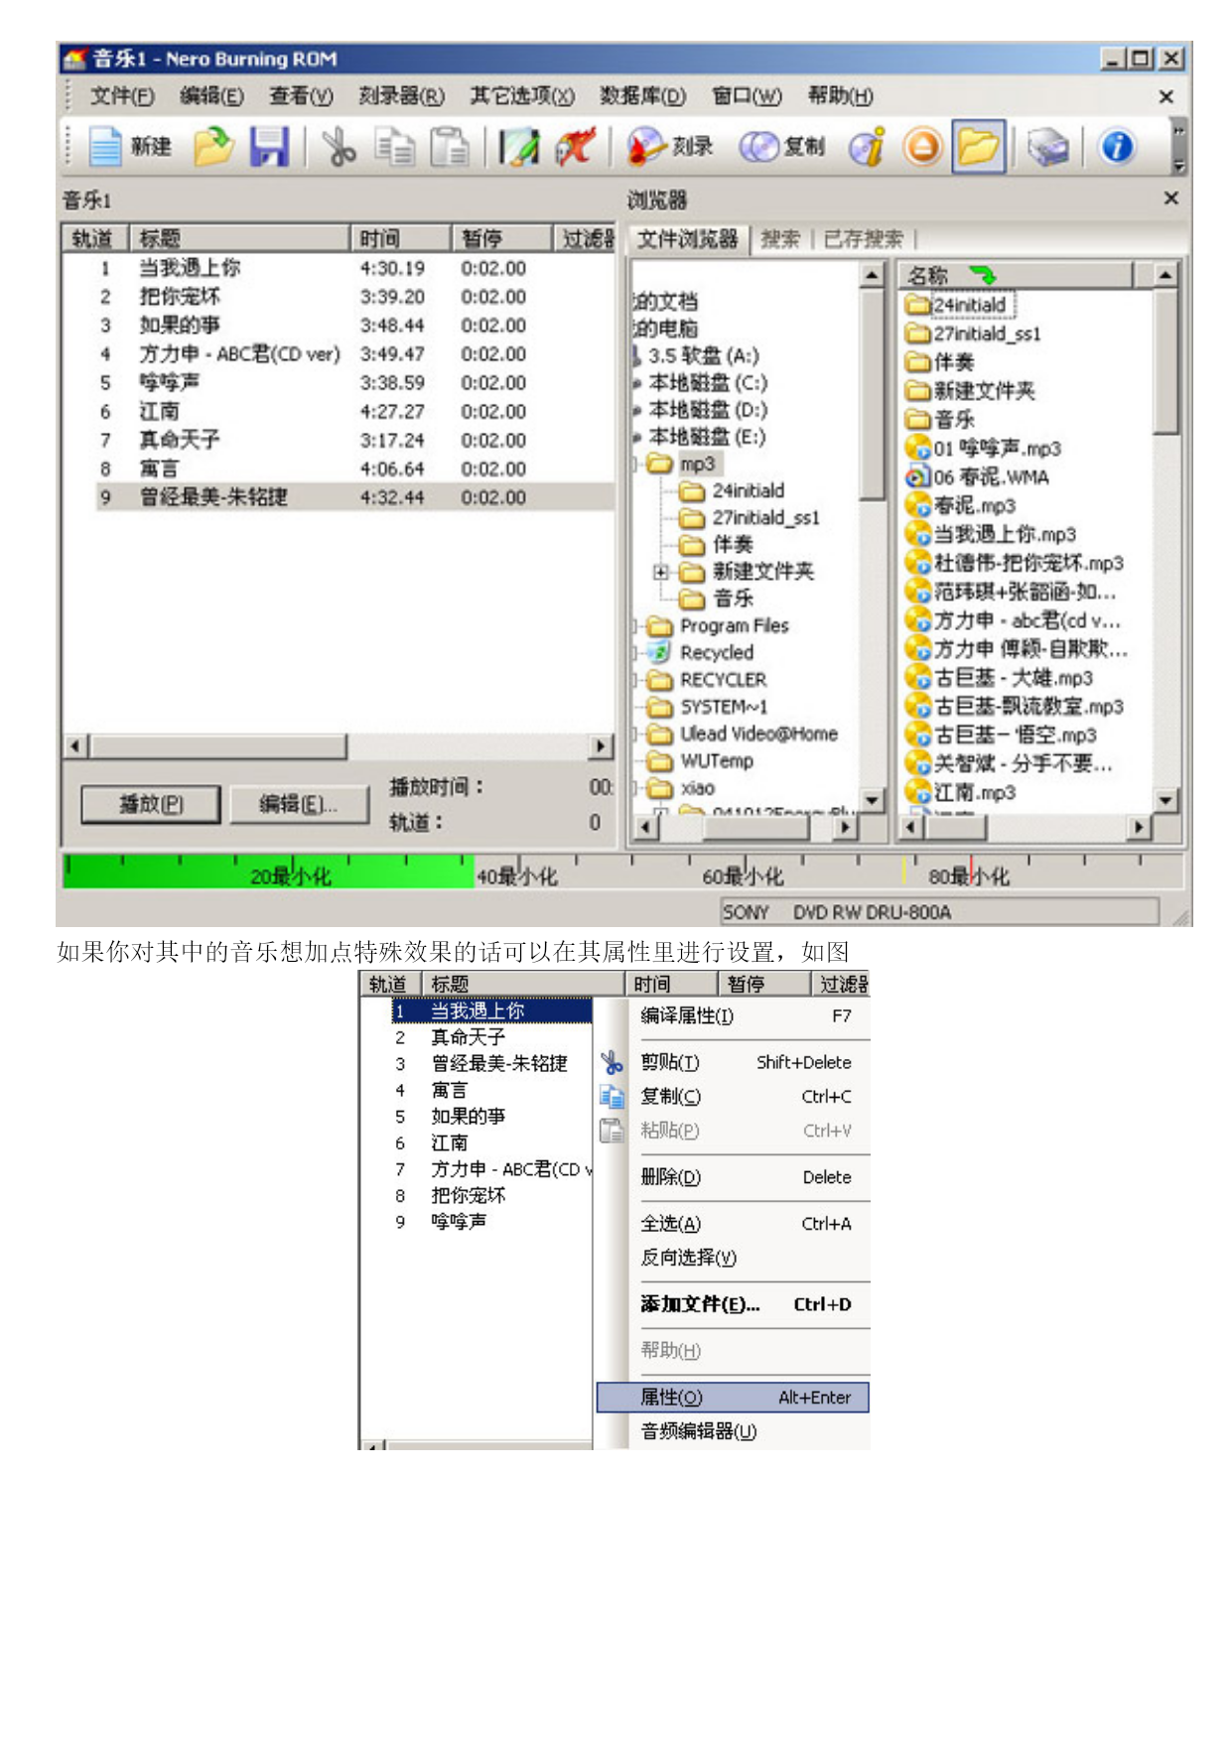1232x1741 pixels.
Task: Select the file 06 春泥.WMA
Action: coord(978,477)
